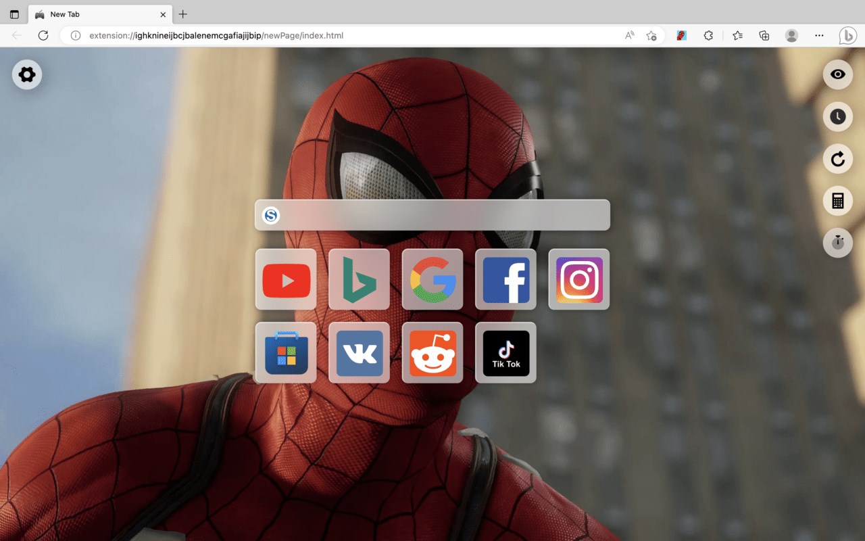Open the YouTube shortcut tile

[x=286, y=279]
